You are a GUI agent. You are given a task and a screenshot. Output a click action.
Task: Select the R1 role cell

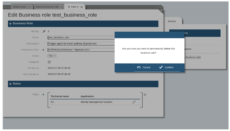pos(52,102)
